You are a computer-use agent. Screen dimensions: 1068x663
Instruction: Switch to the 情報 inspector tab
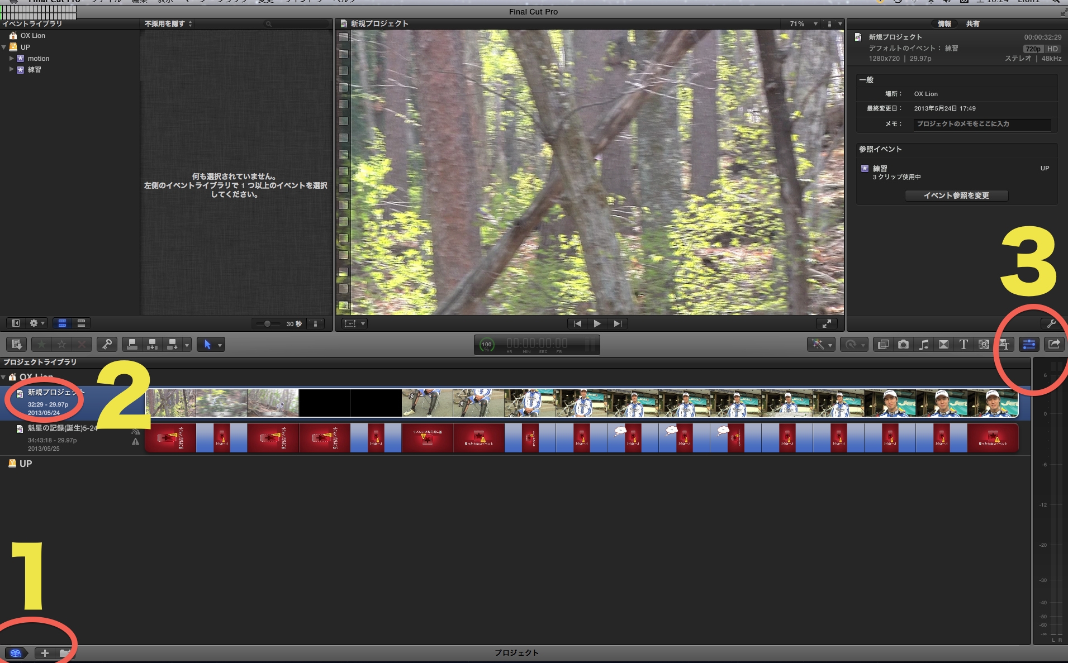coord(944,23)
